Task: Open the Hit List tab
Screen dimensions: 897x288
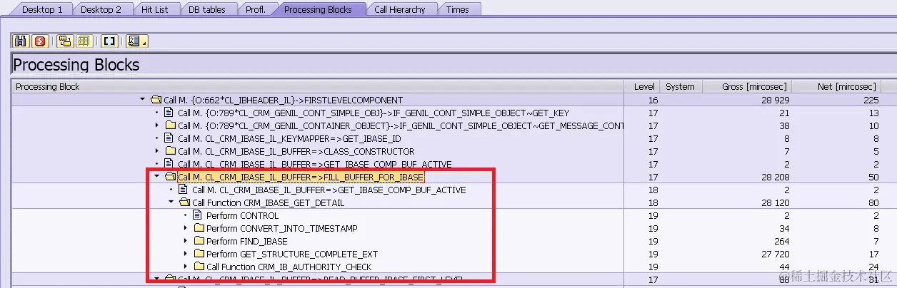Action: (x=155, y=9)
